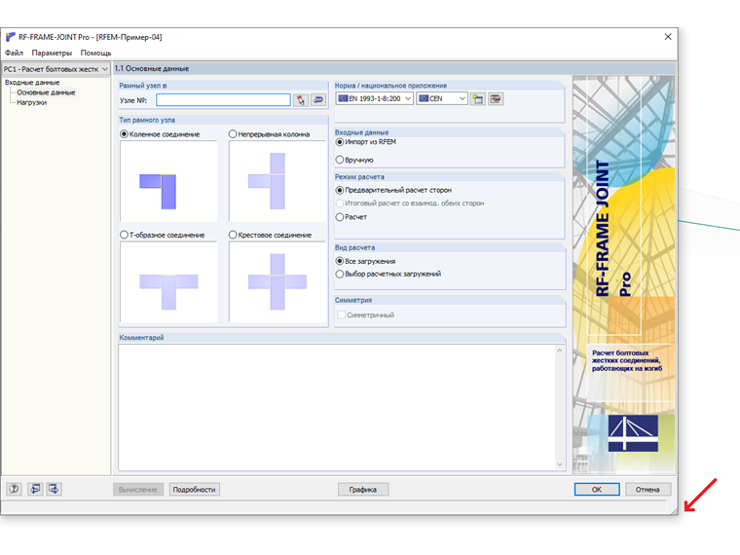Select Выбор расчетных загружений option
The image size is (740, 555).
[x=339, y=274]
